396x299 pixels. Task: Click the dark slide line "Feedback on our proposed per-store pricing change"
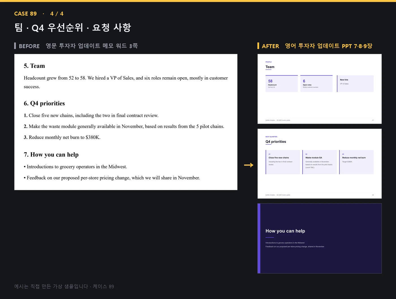[x=295, y=247]
